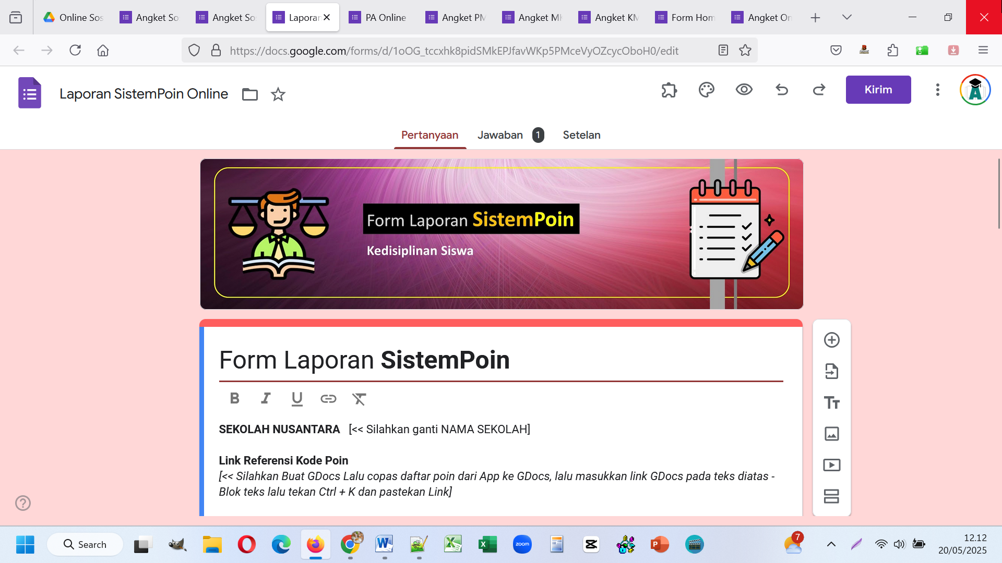Viewport: 1002px width, 563px height.
Task: Open the Setelan tab
Action: tap(581, 135)
